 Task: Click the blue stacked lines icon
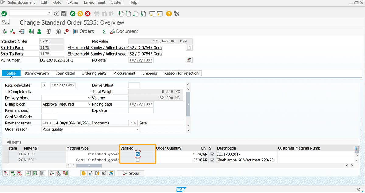pos(111,173)
